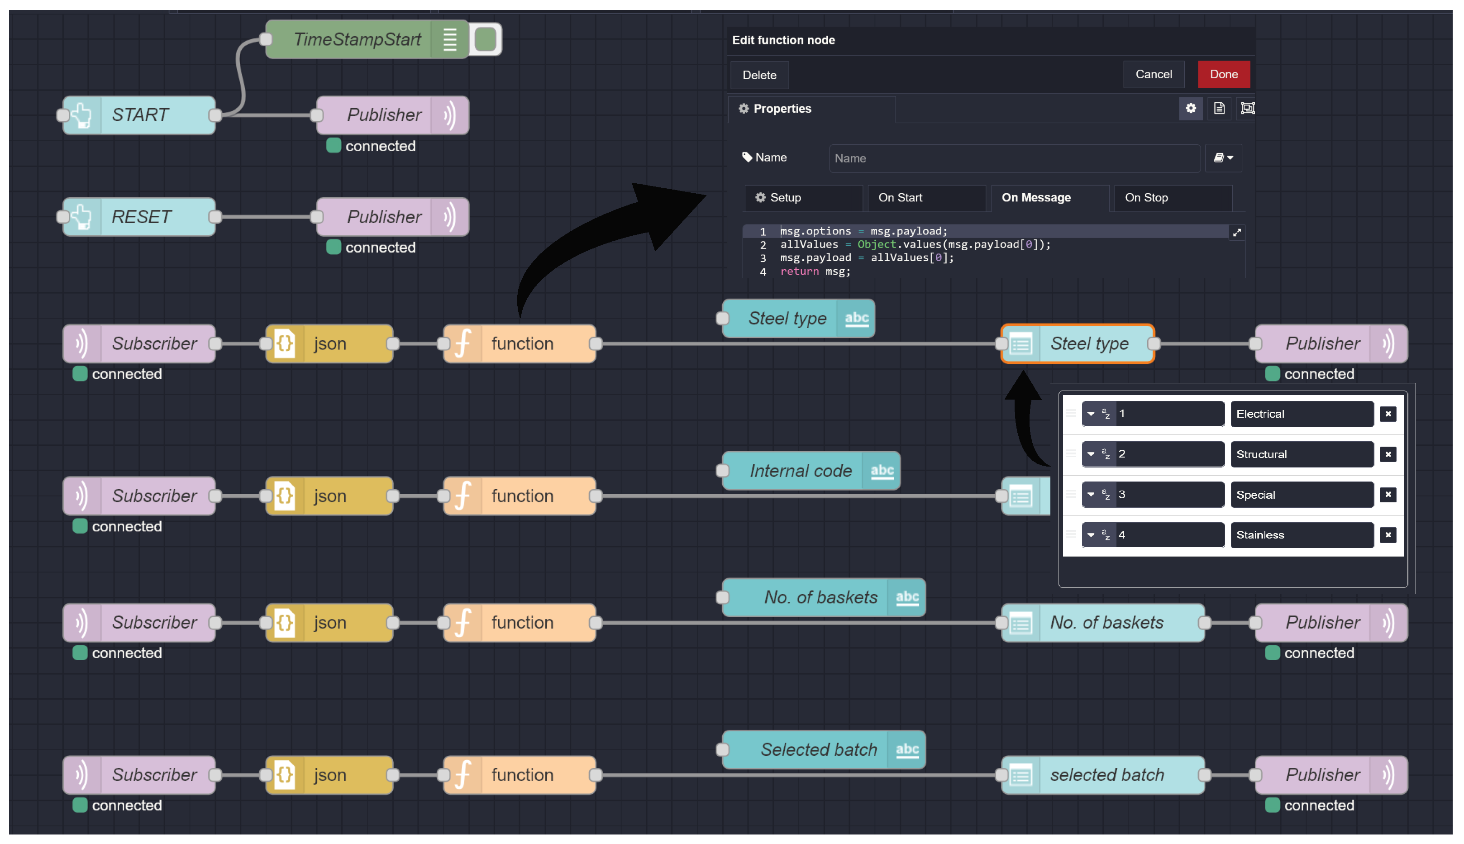The image size is (1464, 844).
Task: Switch to the Setup tab
Action: pyautogui.click(x=803, y=198)
